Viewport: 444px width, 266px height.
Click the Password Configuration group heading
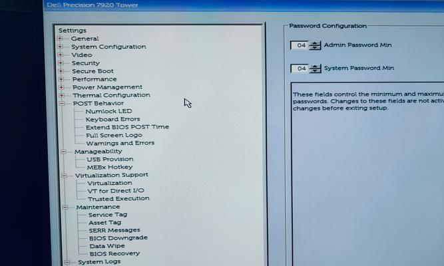[x=328, y=26]
